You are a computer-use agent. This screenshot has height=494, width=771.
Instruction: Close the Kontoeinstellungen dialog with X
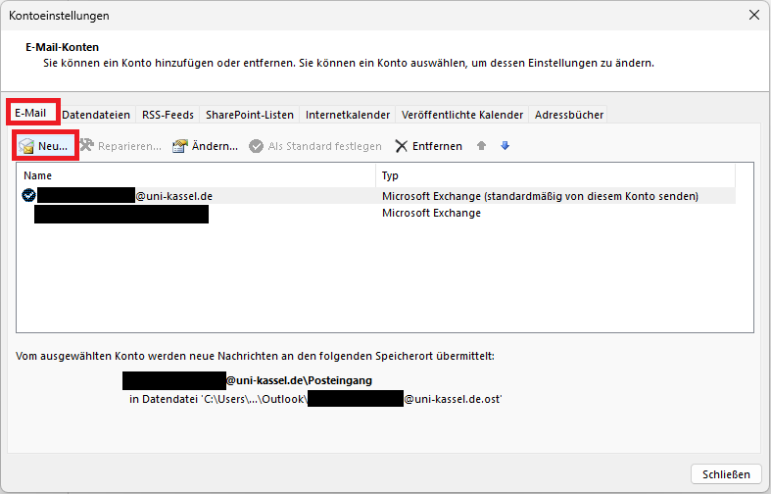click(753, 16)
